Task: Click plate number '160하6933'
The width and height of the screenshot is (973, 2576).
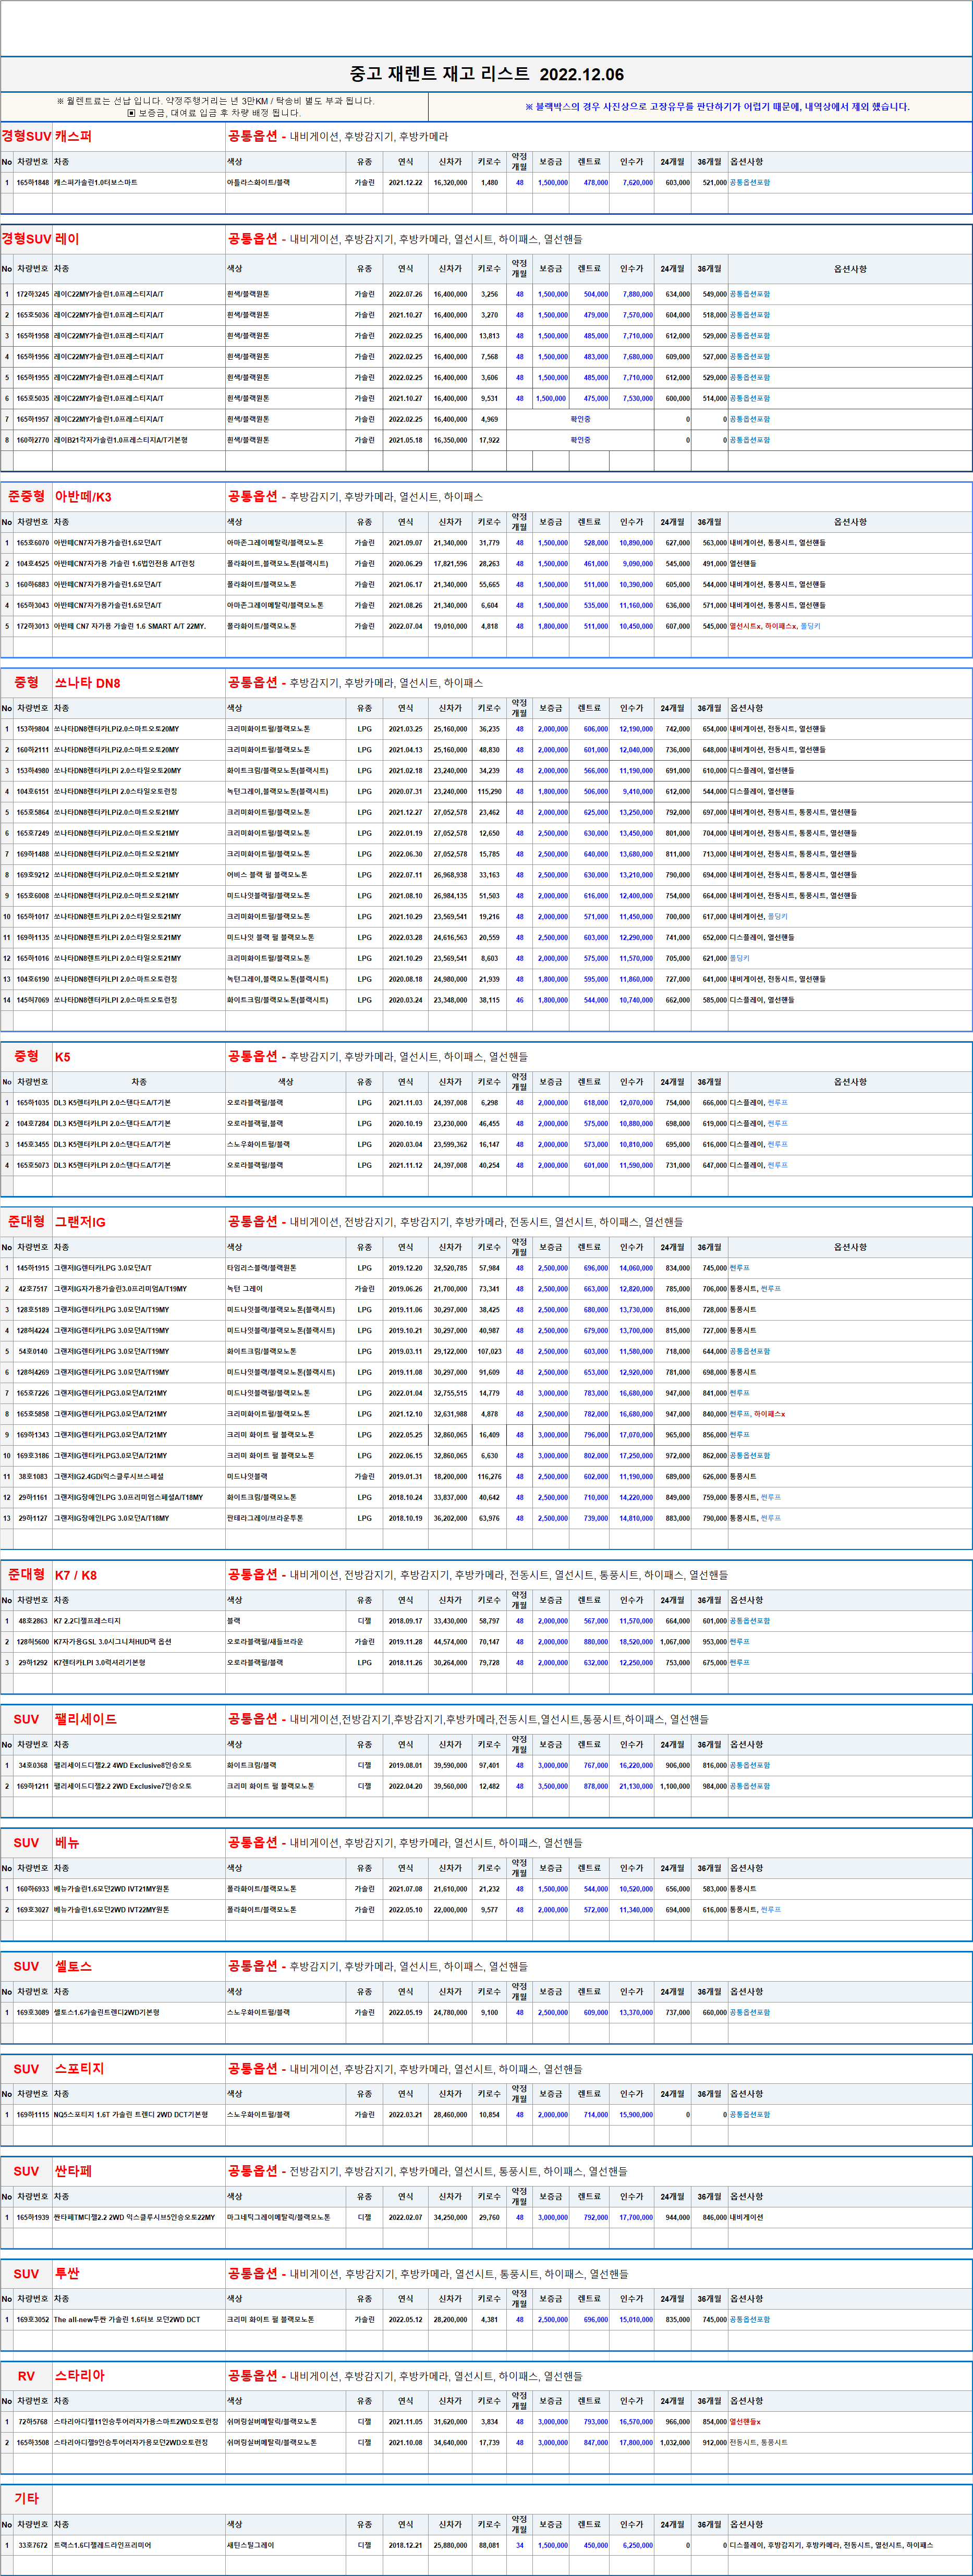Action: pos(33,1889)
